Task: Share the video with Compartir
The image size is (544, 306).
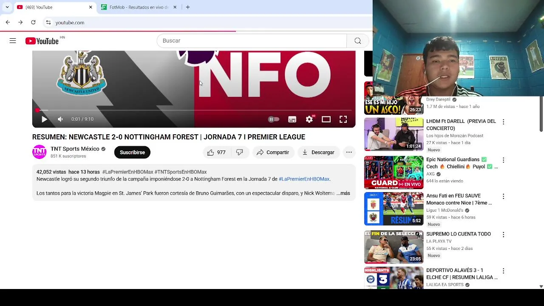Action: [x=273, y=152]
